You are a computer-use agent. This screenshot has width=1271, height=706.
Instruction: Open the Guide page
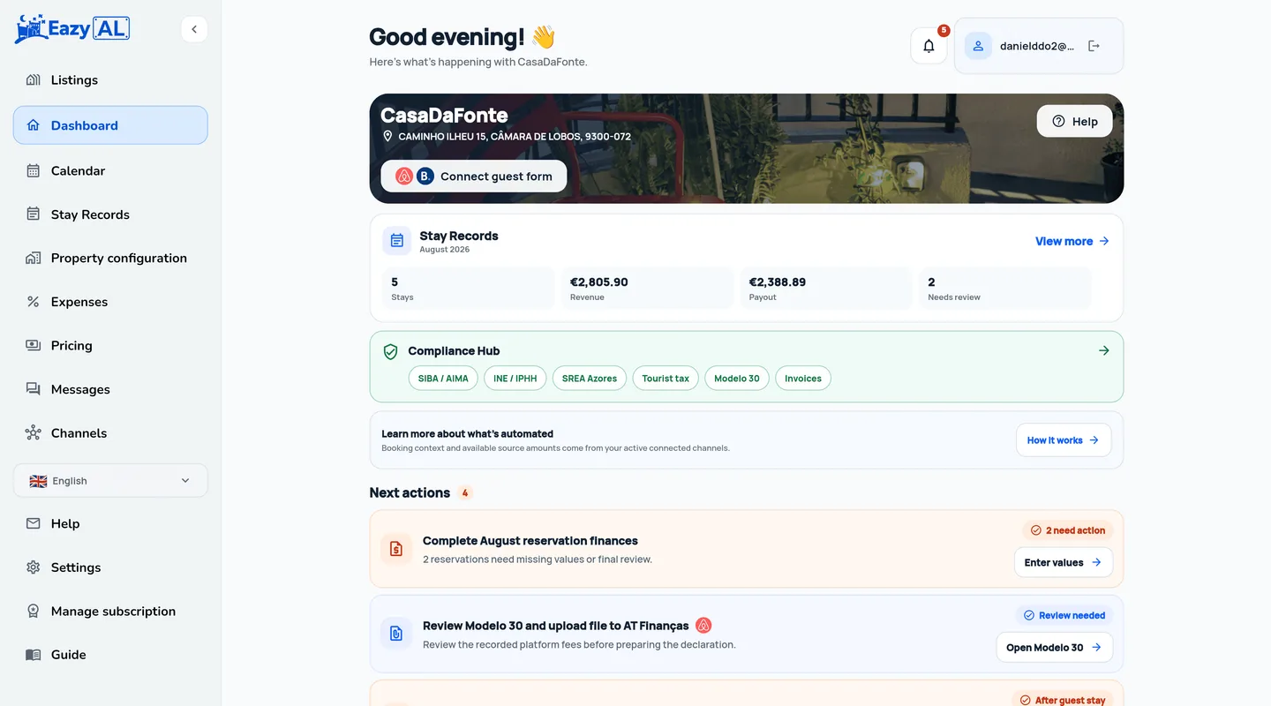[x=110, y=655]
